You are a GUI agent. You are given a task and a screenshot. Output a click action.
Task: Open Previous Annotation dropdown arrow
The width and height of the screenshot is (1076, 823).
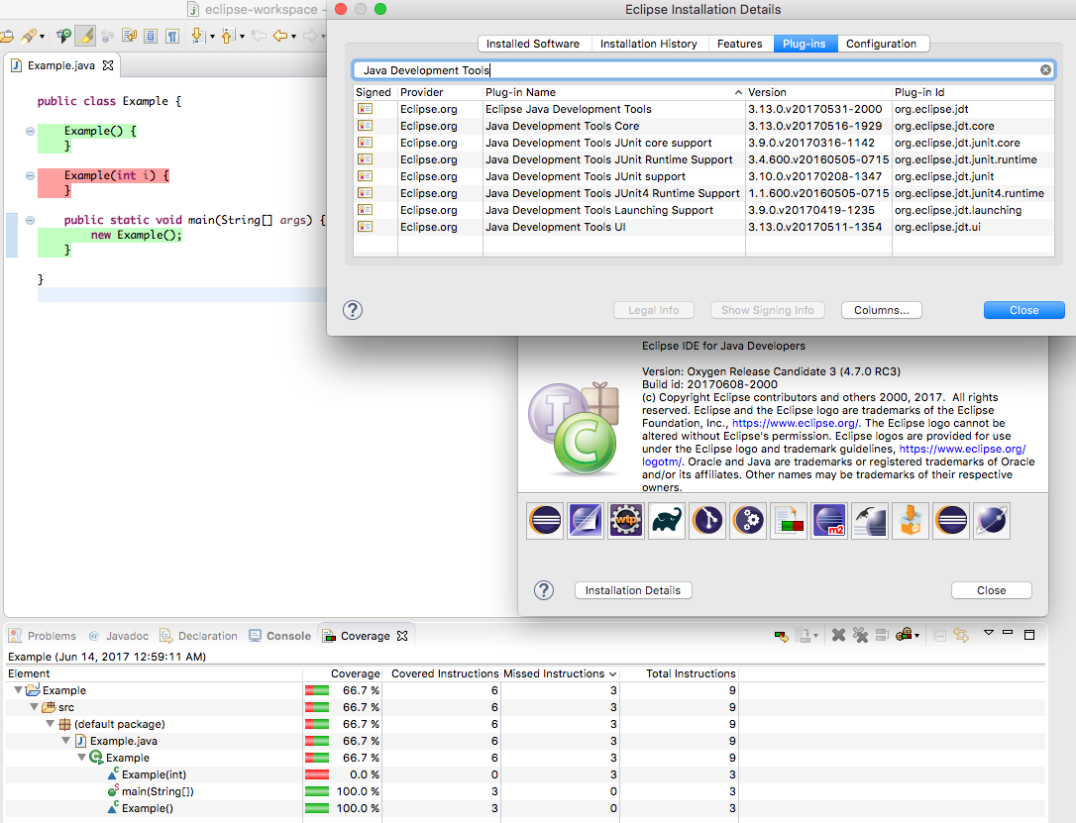click(x=242, y=37)
